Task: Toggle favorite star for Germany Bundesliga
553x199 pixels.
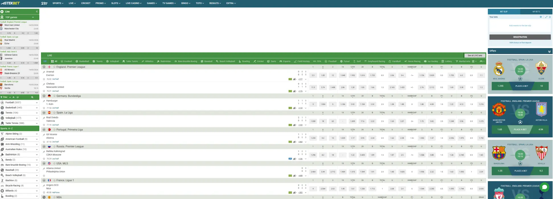Action: click(x=54, y=96)
